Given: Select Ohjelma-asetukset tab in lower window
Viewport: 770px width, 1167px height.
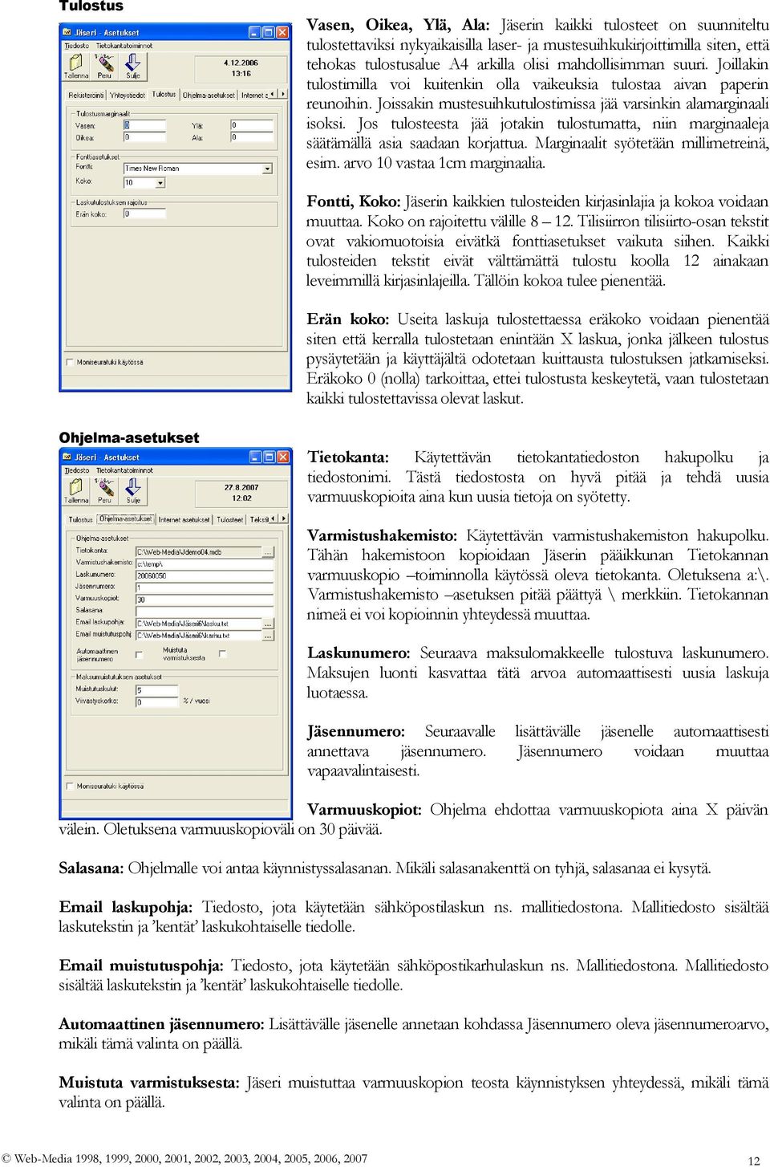Looking at the screenshot, I should pyautogui.click(x=126, y=518).
